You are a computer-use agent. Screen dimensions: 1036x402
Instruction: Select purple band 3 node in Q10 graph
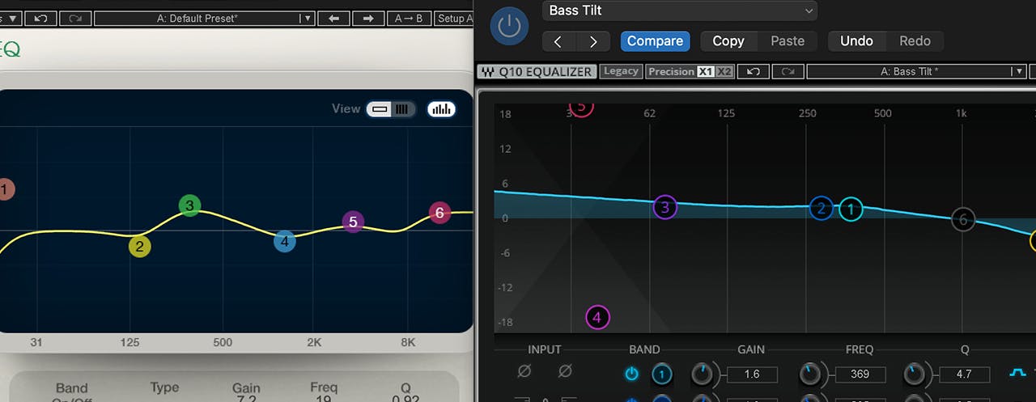pyautogui.click(x=664, y=207)
